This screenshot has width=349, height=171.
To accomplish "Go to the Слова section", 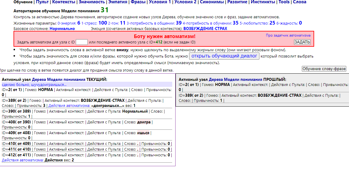I will pos(299,2).
